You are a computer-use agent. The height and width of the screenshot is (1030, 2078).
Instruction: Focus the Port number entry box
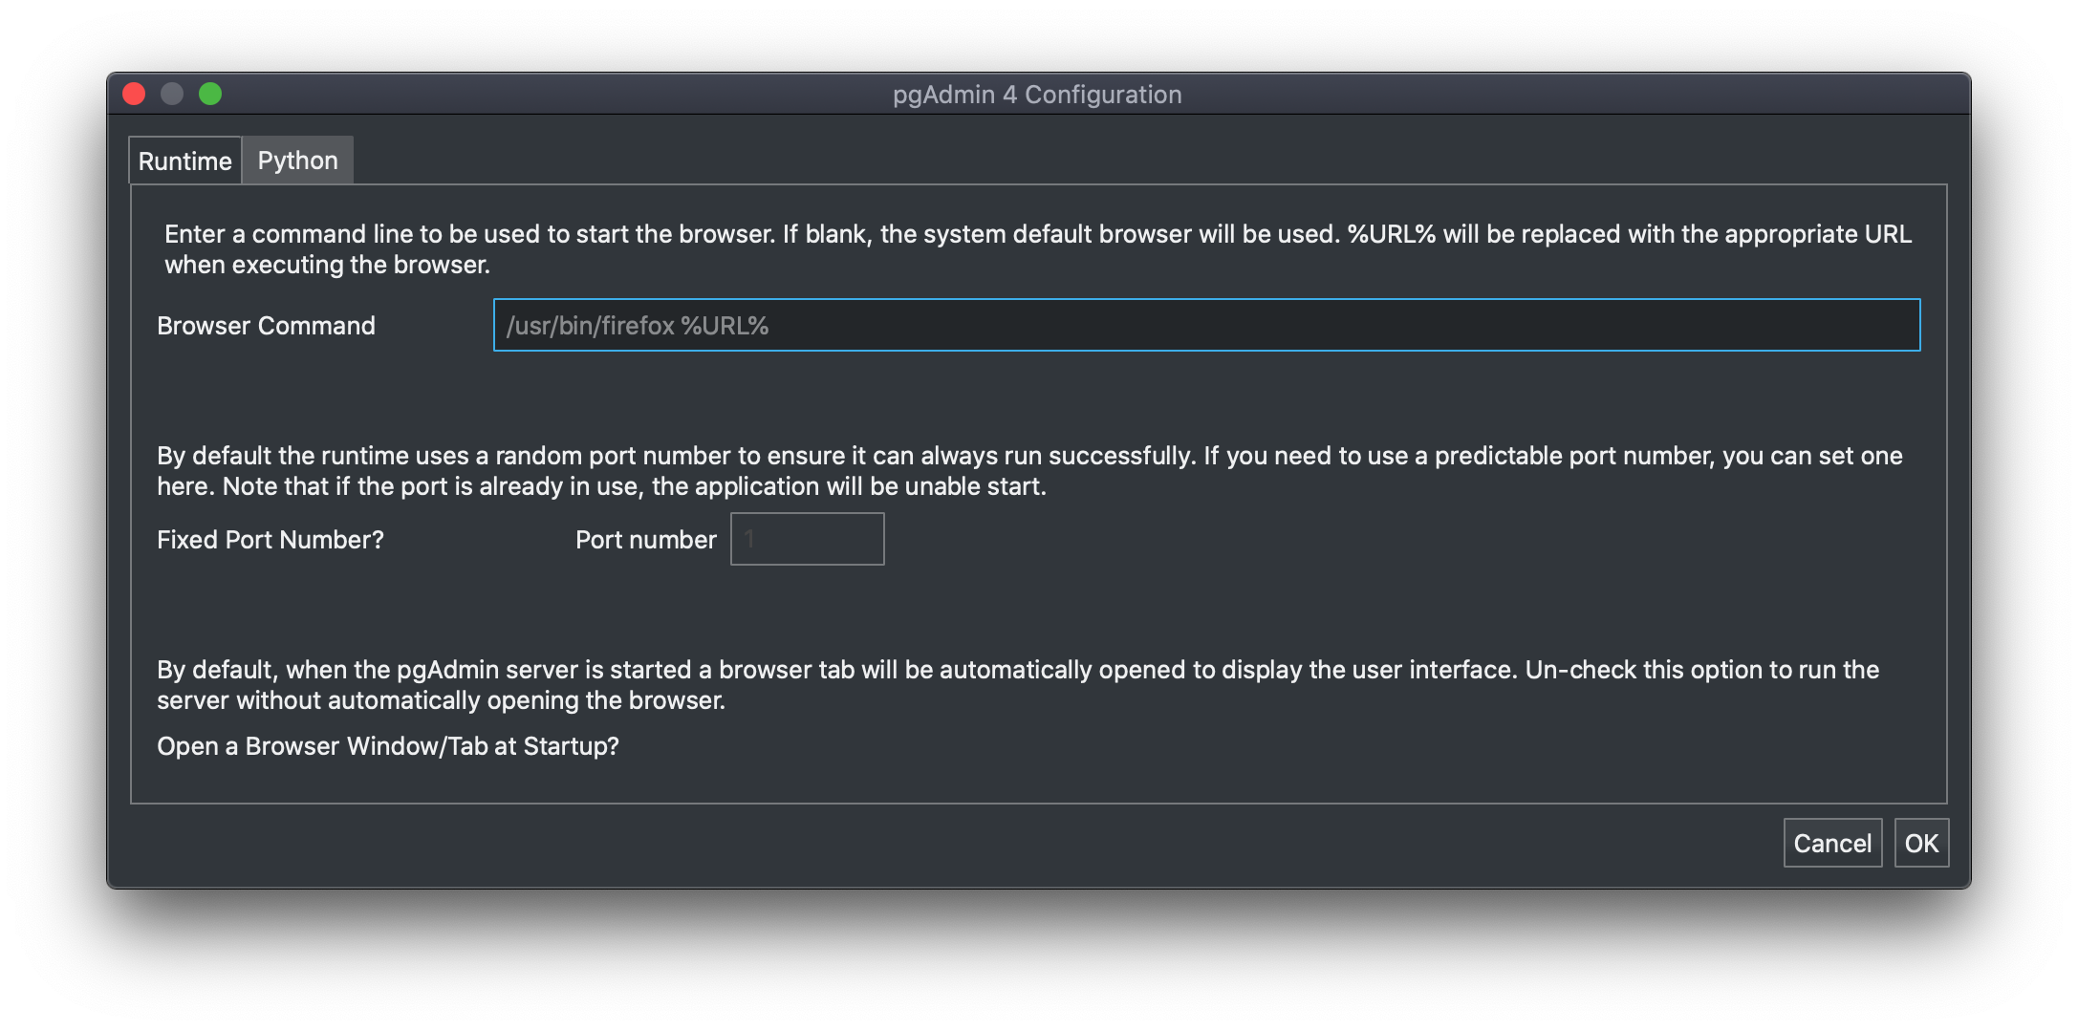[x=806, y=538]
